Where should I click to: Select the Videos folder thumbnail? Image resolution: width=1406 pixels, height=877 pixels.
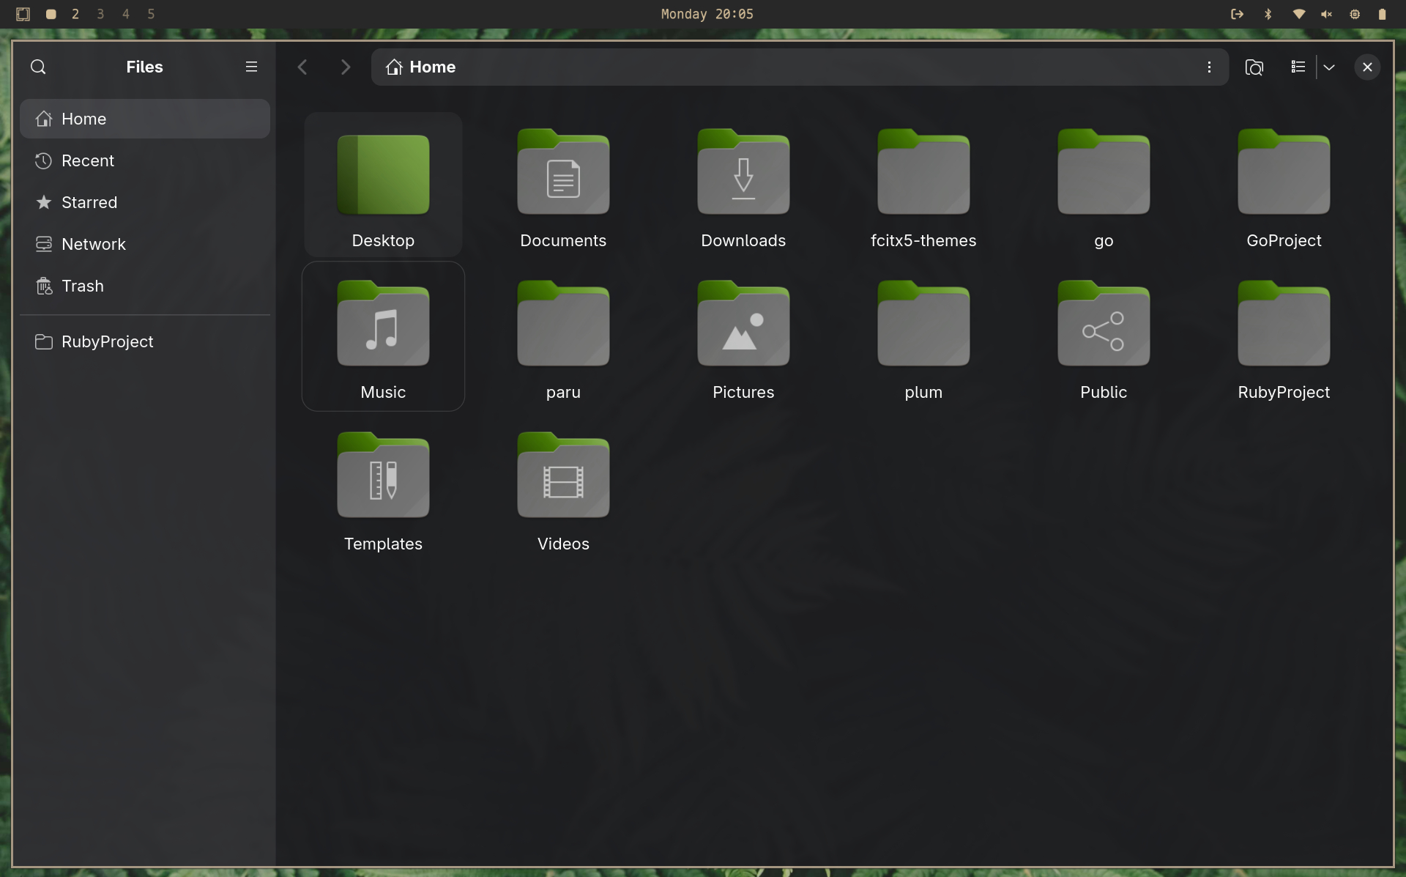[x=562, y=478]
